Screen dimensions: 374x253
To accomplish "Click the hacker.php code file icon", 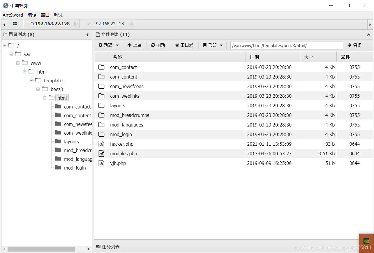I will [101, 144].
